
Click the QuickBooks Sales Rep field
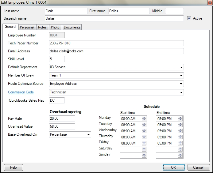[x=57, y=100]
